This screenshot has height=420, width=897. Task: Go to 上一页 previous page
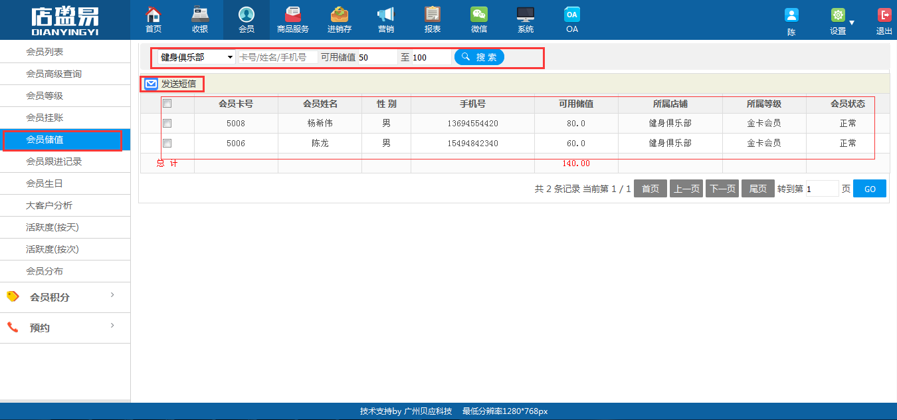tap(686, 189)
